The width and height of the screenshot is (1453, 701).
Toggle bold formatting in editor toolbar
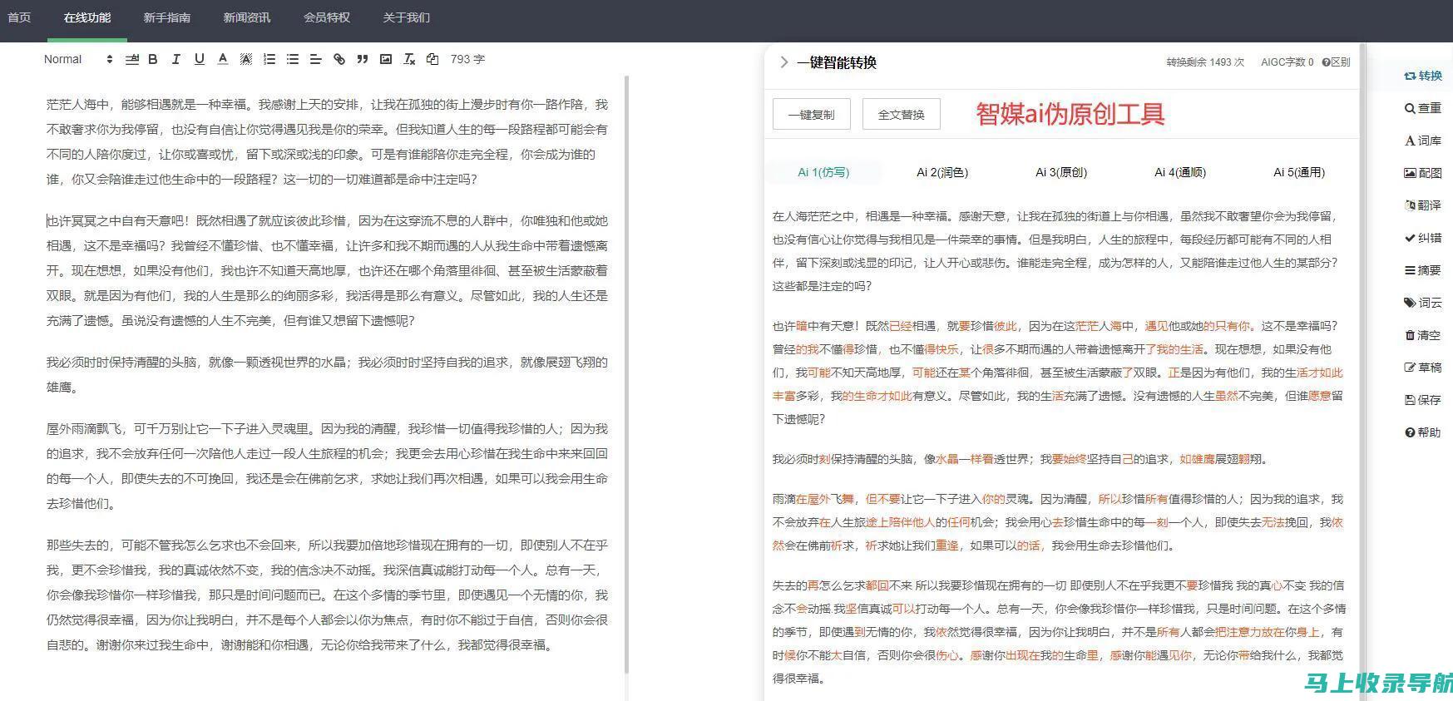pos(152,59)
